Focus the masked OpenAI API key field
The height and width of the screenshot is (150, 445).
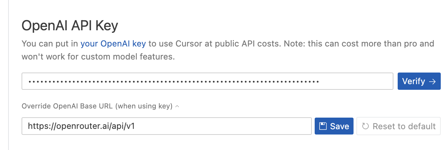point(207,81)
